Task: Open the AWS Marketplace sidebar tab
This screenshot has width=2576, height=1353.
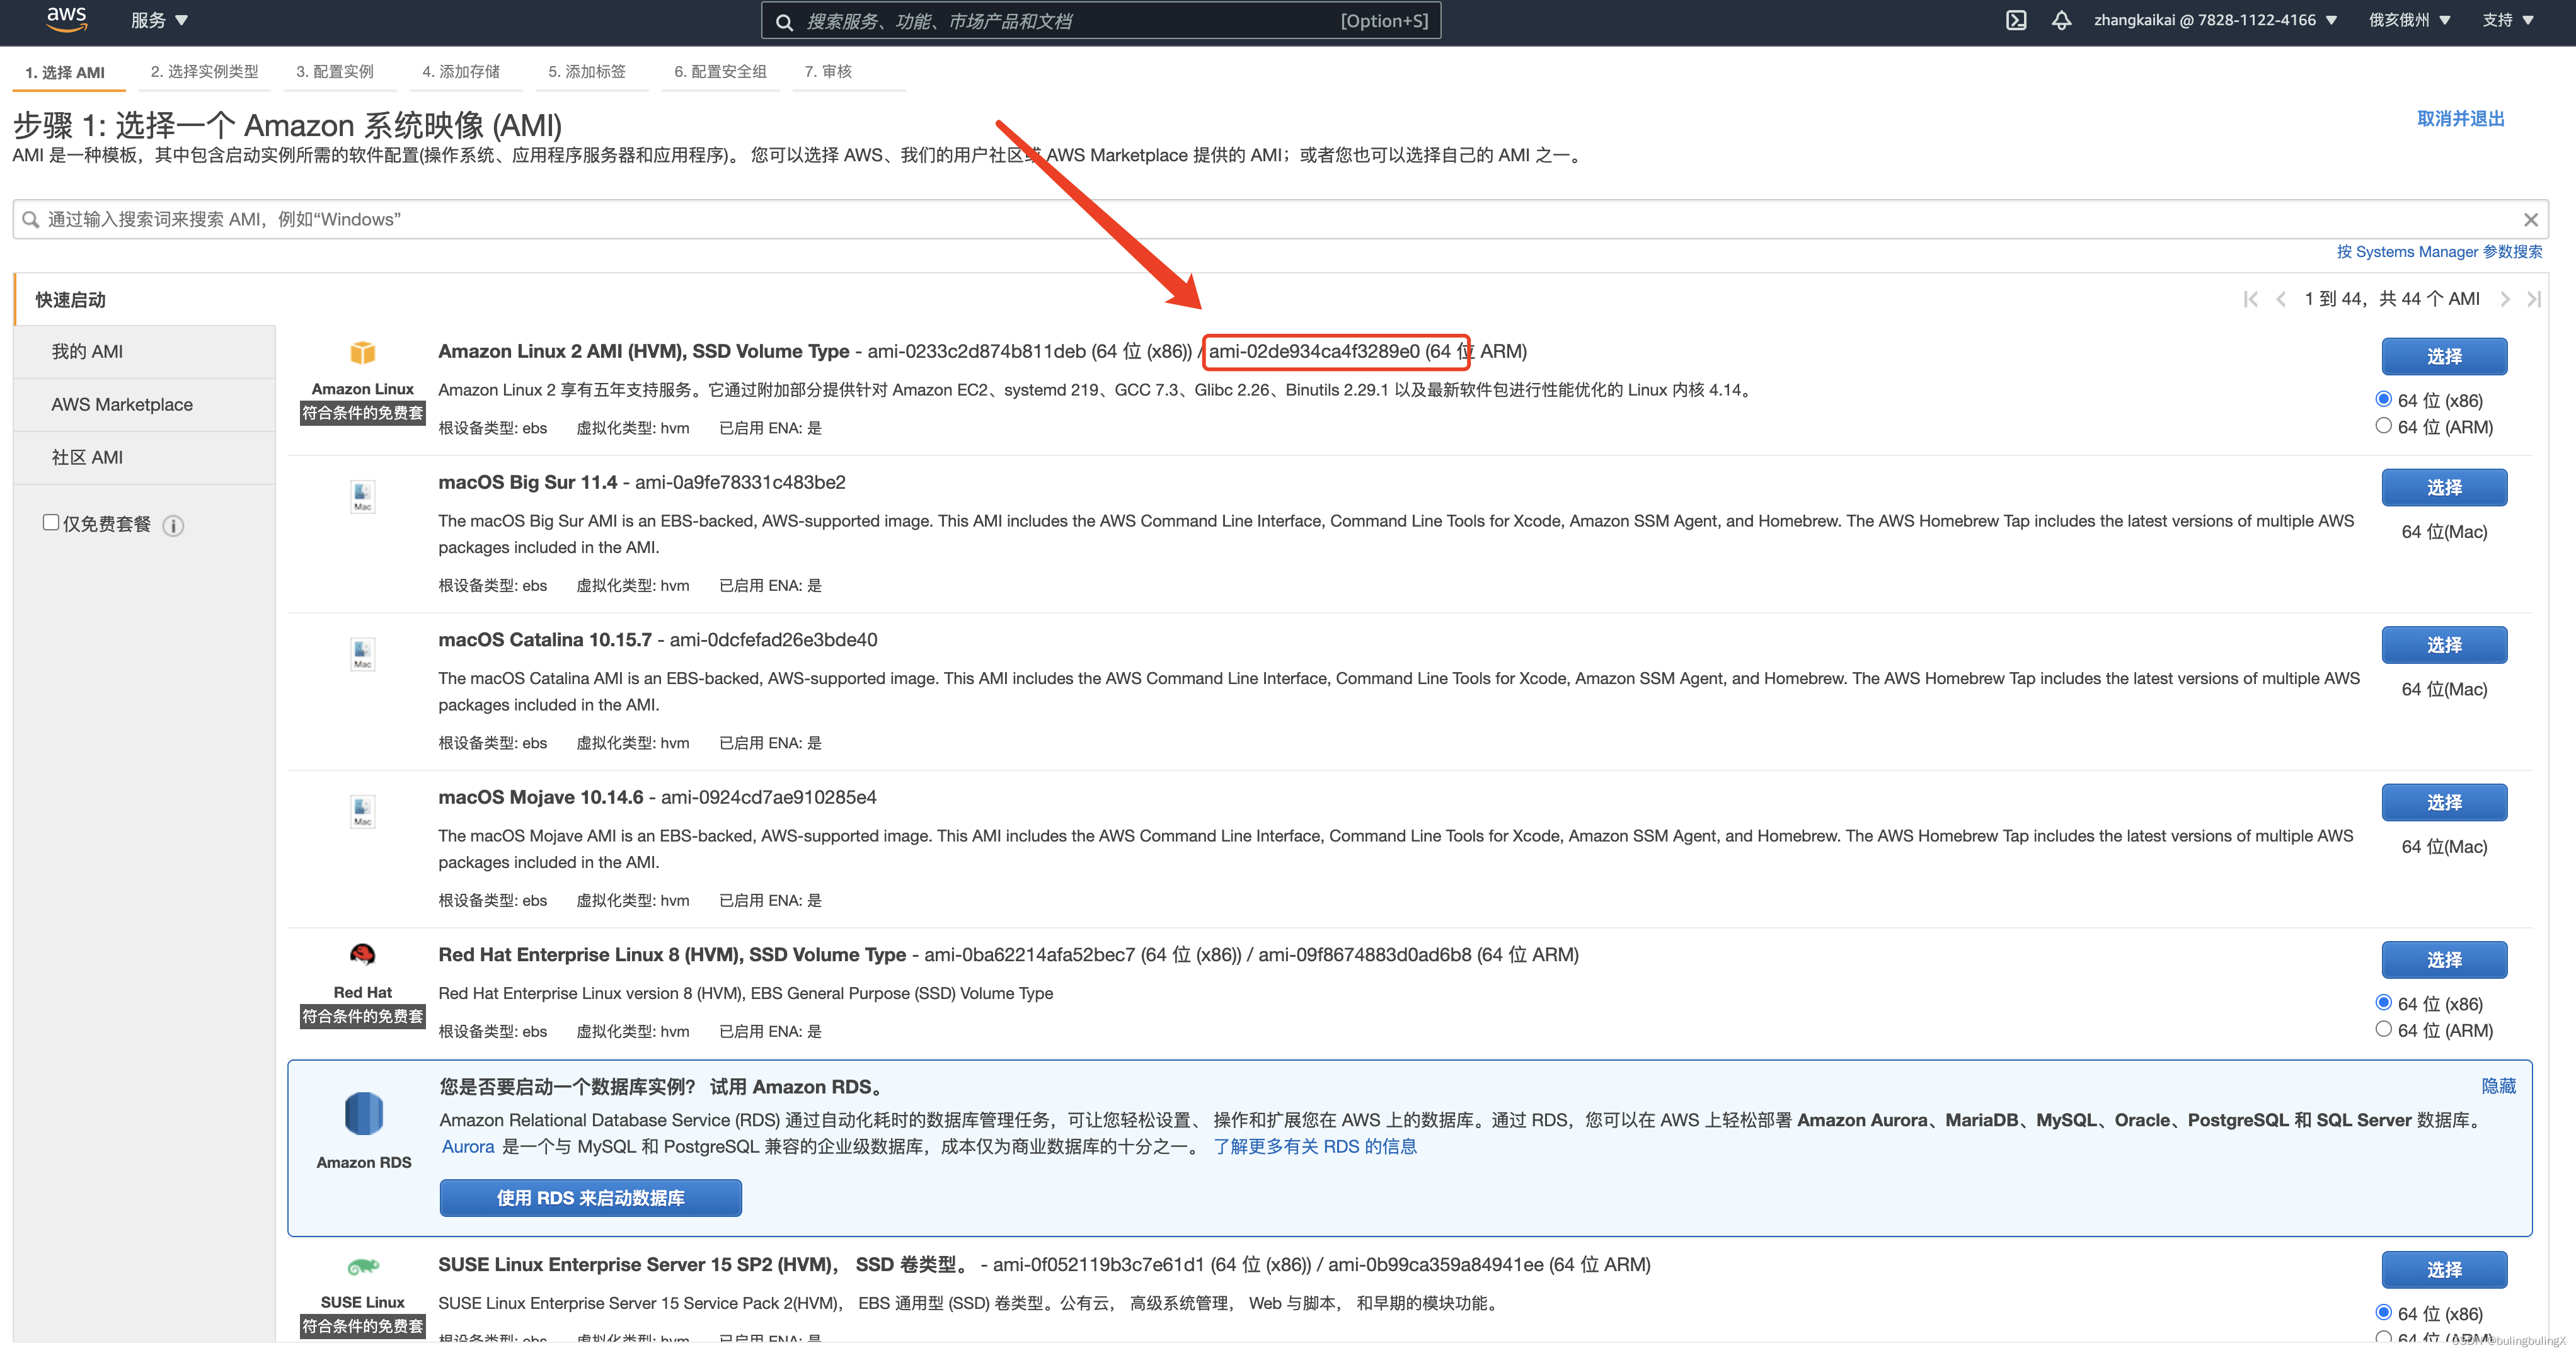Action: coord(122,404)
